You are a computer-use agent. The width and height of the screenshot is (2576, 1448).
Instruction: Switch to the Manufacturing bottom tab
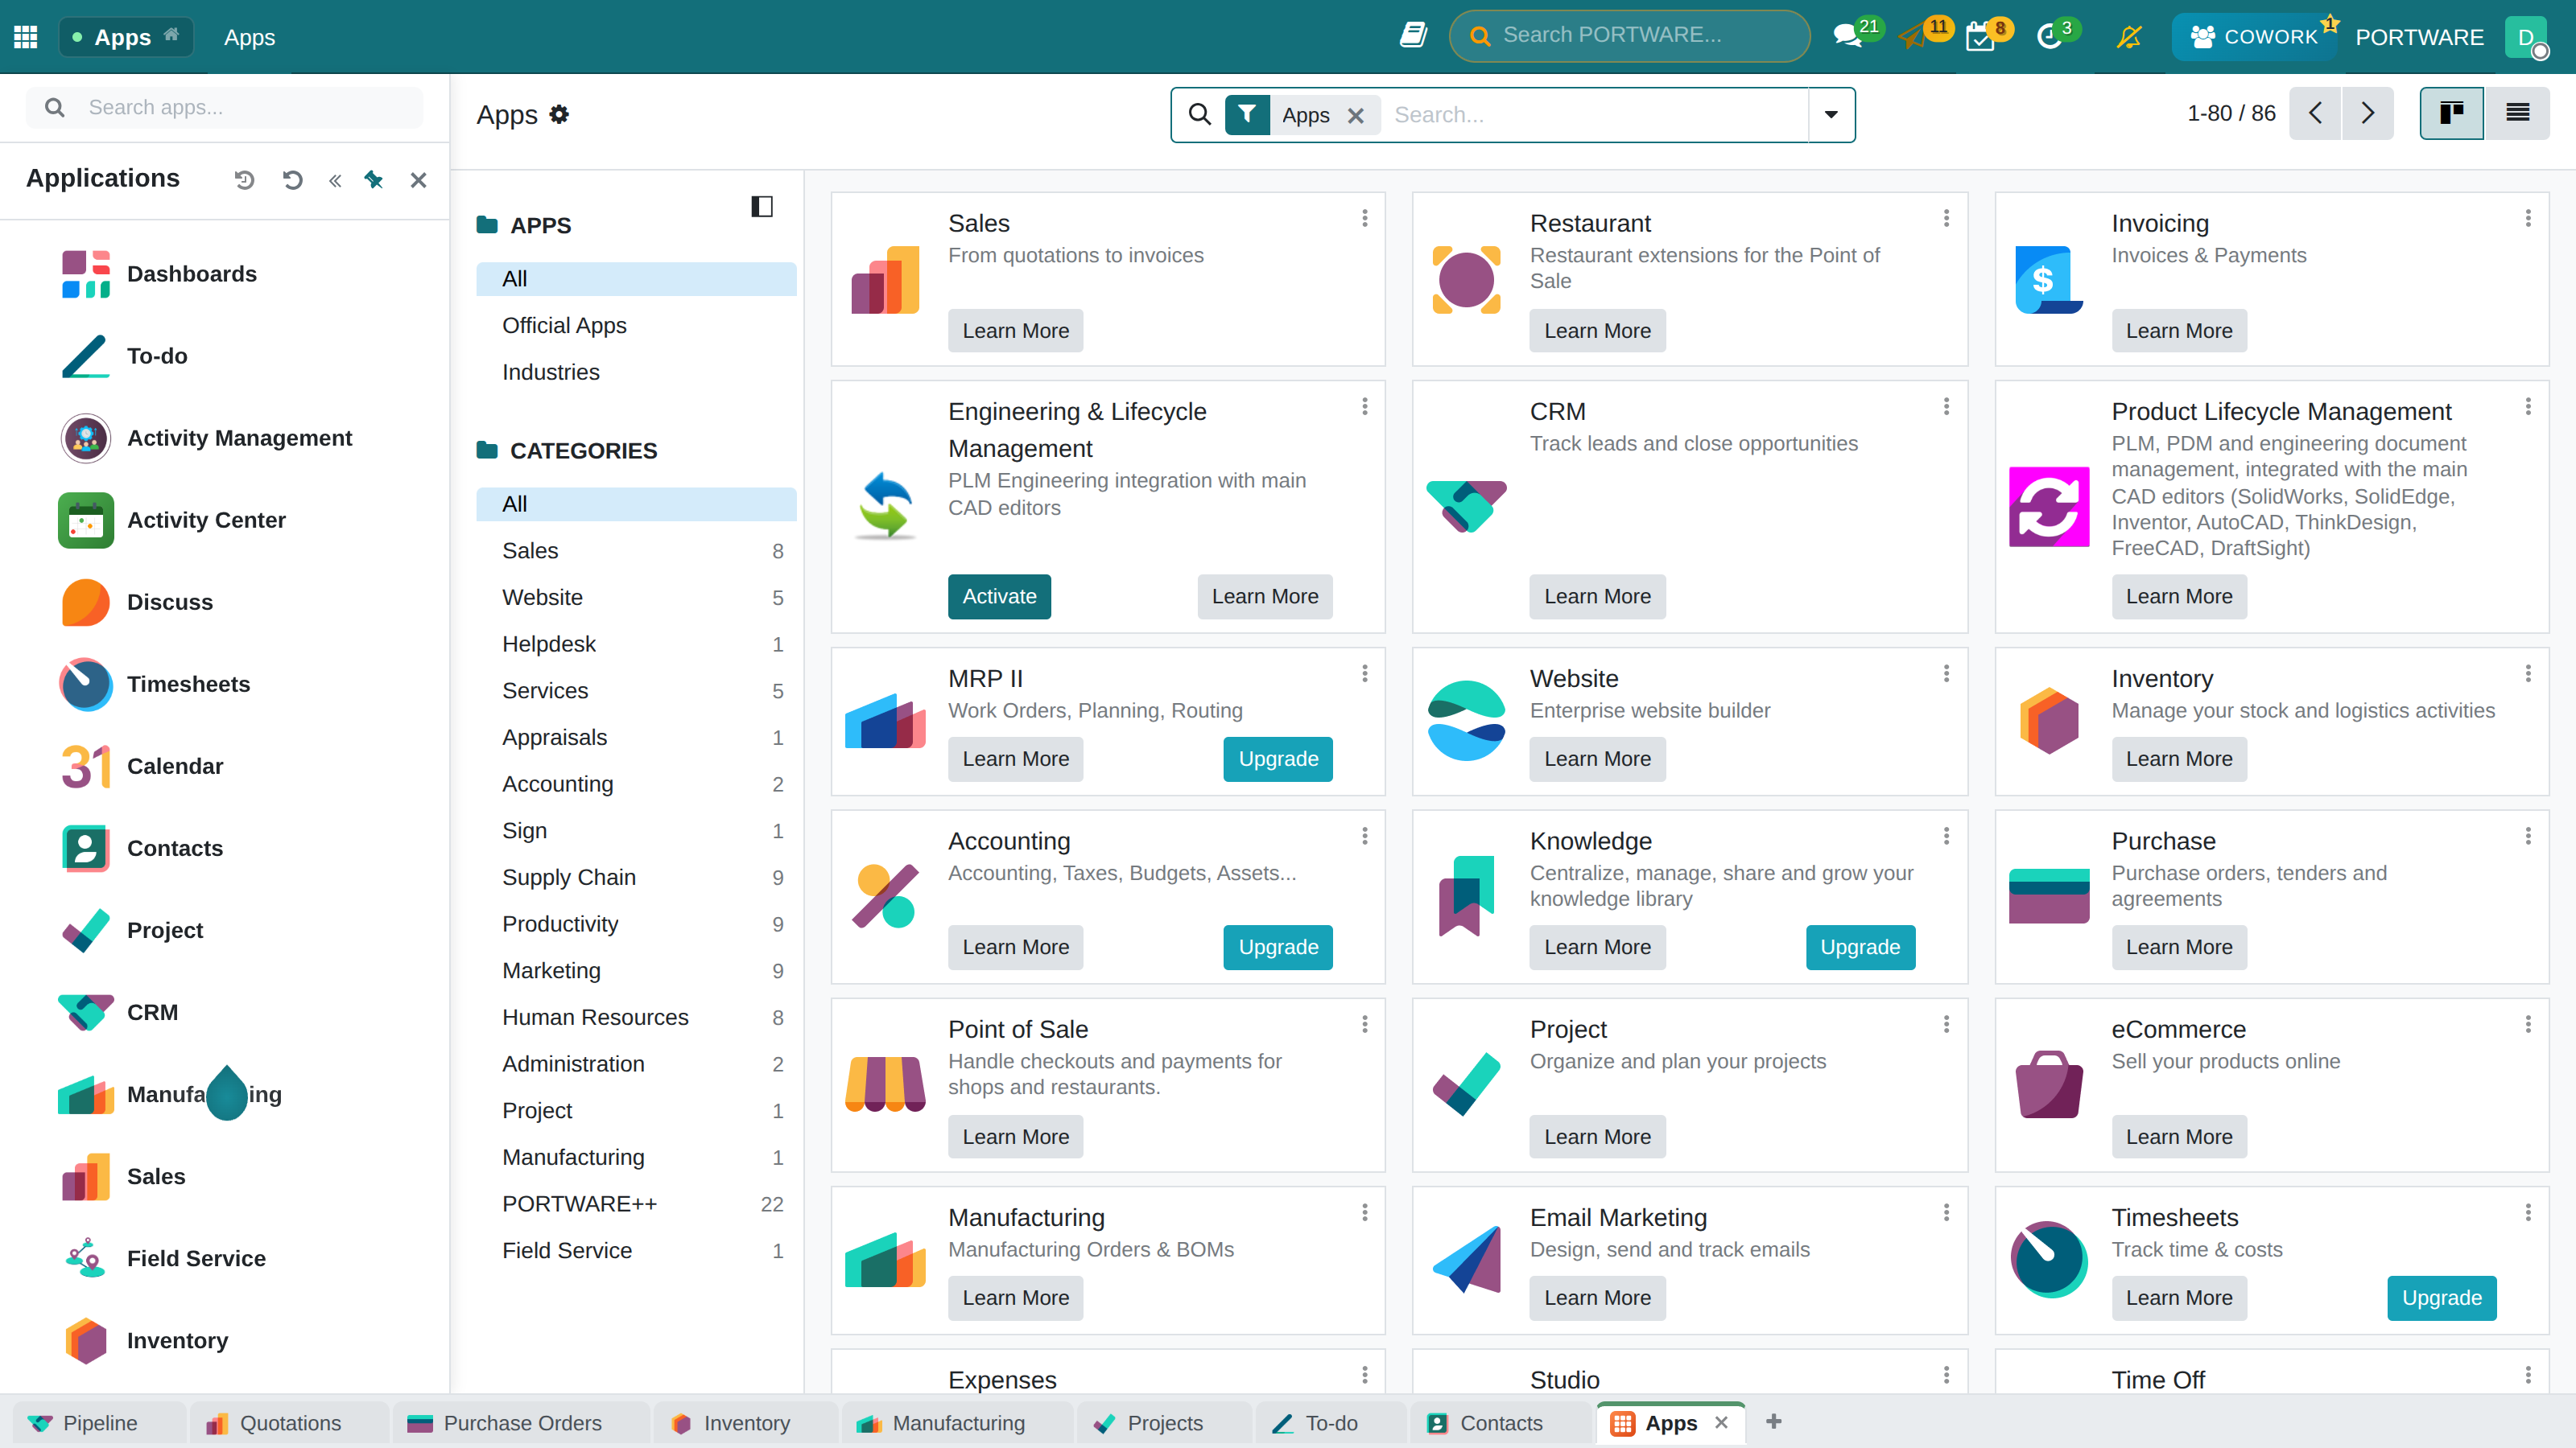tap(958, 1423)
